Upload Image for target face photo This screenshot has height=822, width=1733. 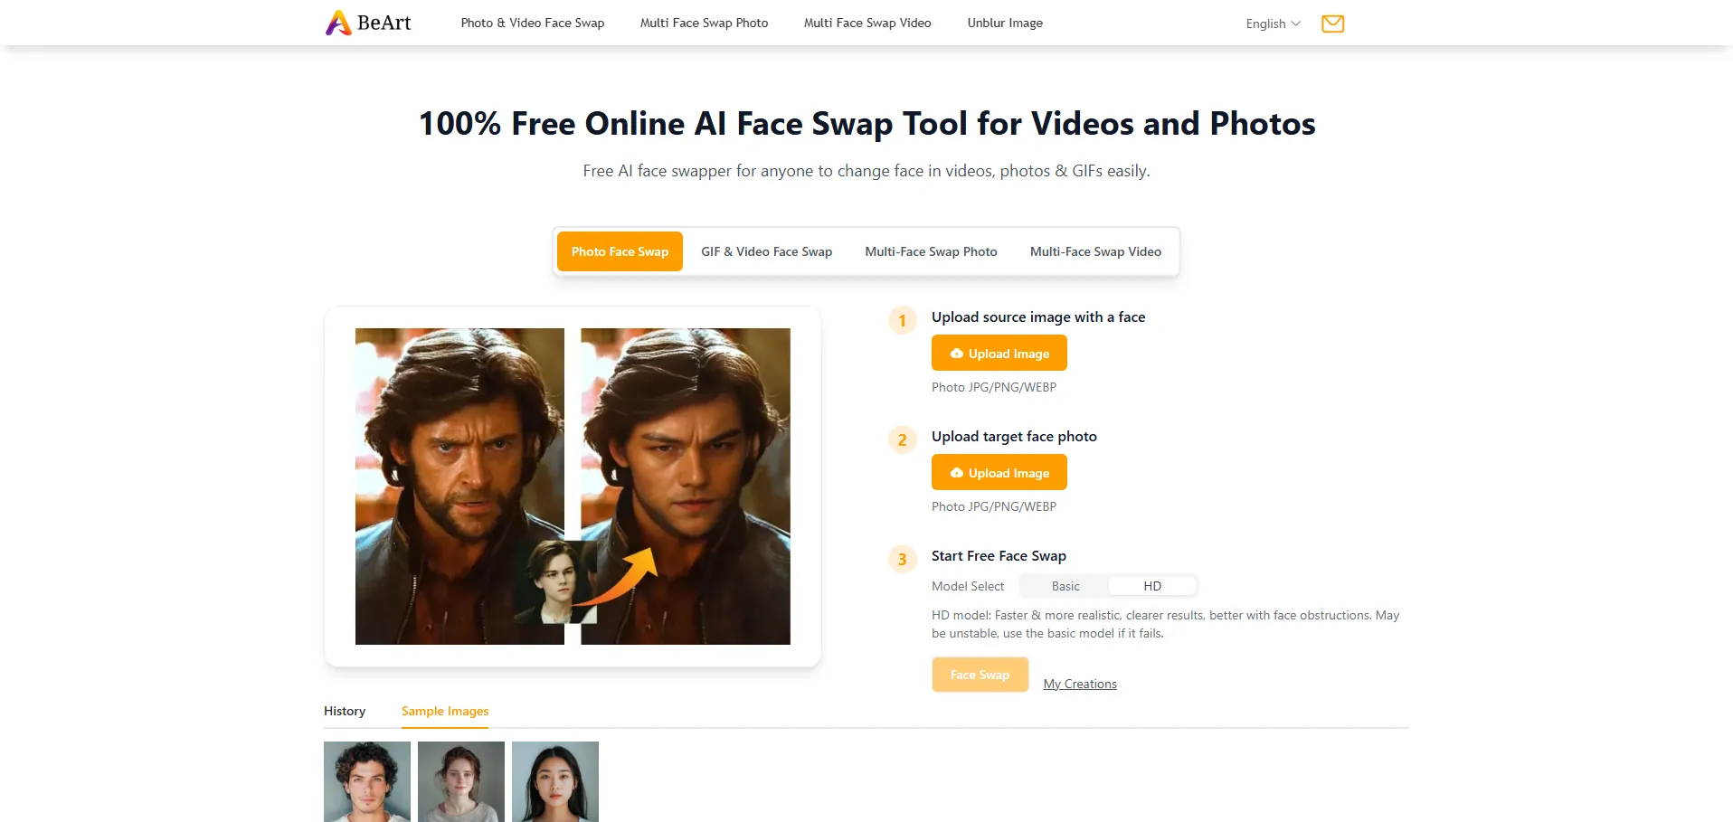coord(999,473)
